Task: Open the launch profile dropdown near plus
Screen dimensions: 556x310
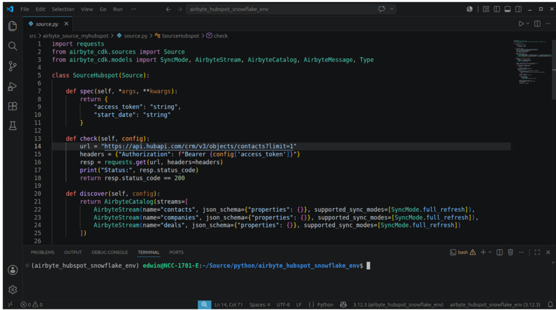Action: 490,252
